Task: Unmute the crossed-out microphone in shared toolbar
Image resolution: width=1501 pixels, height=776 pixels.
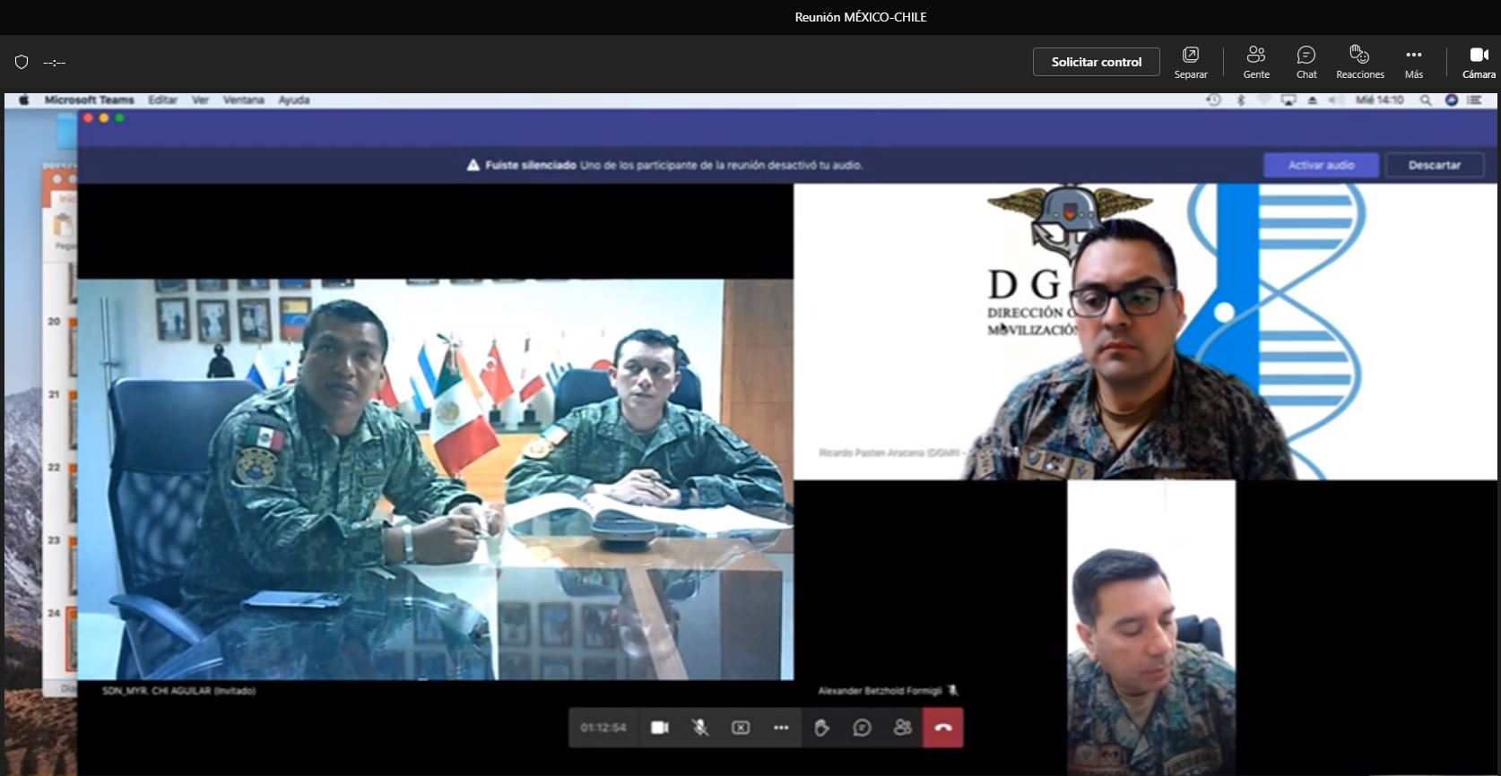Action: [700, 728]
